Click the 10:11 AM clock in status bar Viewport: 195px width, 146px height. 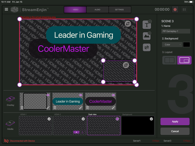click(x=6, y=2)
